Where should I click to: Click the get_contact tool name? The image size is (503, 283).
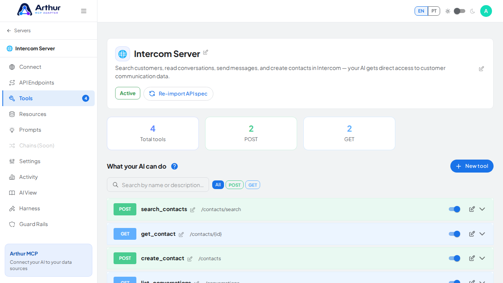pyautogui.click(x=158, y=234)
